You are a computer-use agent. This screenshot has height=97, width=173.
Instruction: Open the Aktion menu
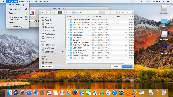(x=29, y=2)
